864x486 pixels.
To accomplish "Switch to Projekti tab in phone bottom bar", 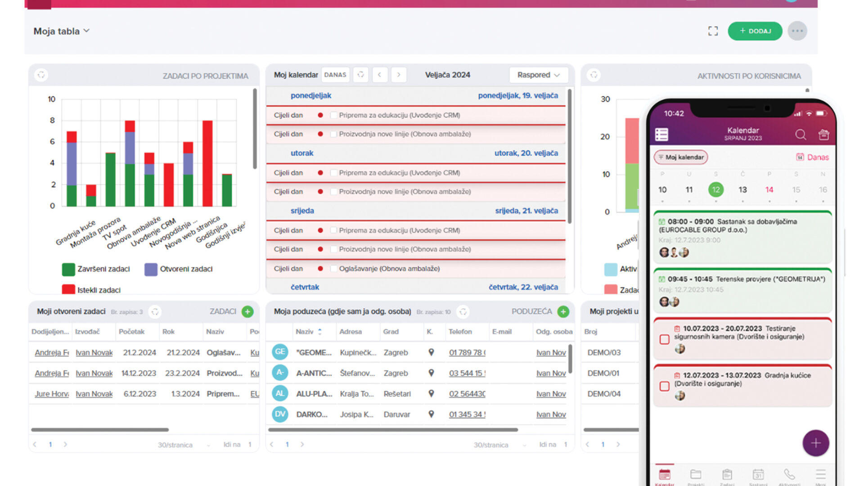I will (696, 476).
